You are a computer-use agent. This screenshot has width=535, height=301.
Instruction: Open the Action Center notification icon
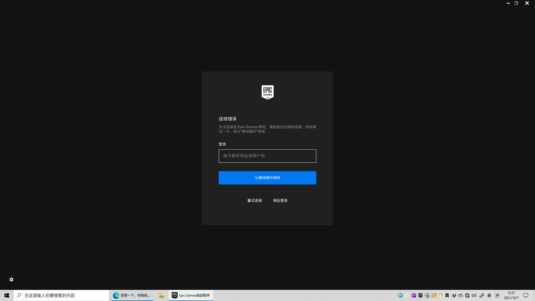526,295
